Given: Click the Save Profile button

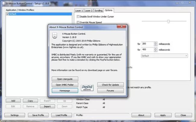Looking at the screenshot, I should [x=38, y=115].
